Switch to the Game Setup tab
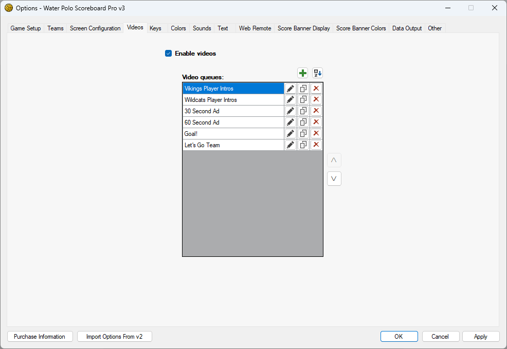Viewport: 507px width, 349px height. pos(26,28)
